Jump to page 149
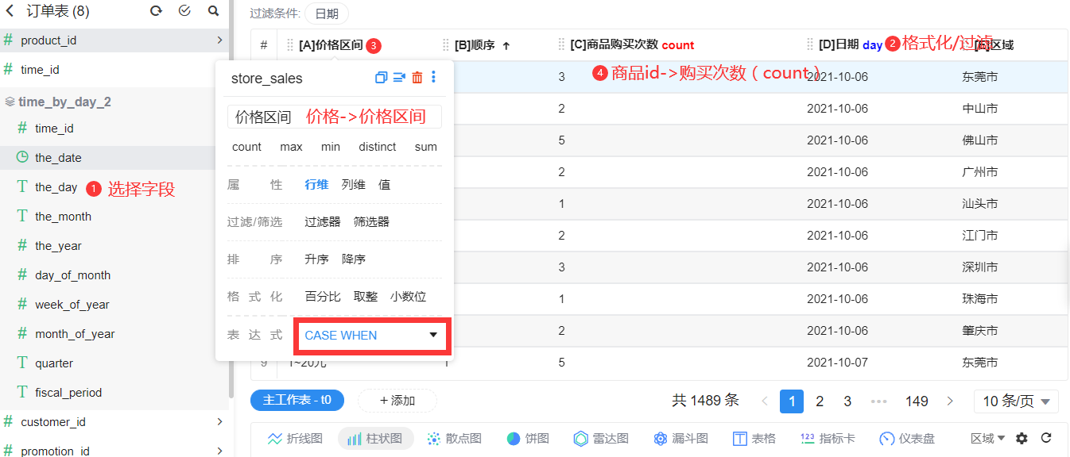 [917, 401]
